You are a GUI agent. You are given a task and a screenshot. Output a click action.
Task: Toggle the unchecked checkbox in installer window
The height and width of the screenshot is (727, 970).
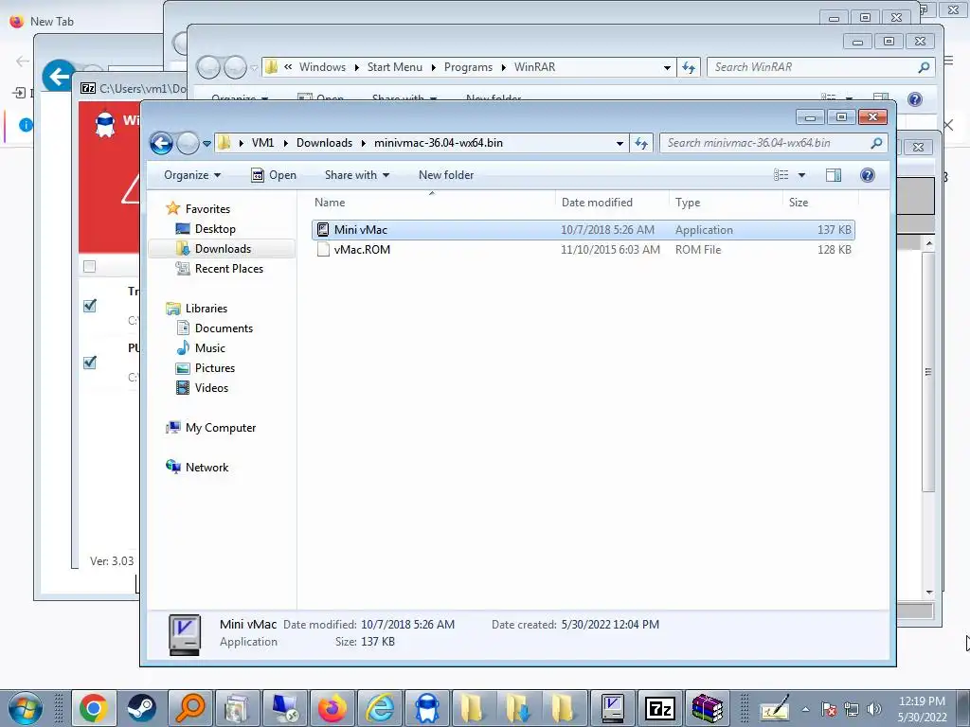click(x=90, y=266)
